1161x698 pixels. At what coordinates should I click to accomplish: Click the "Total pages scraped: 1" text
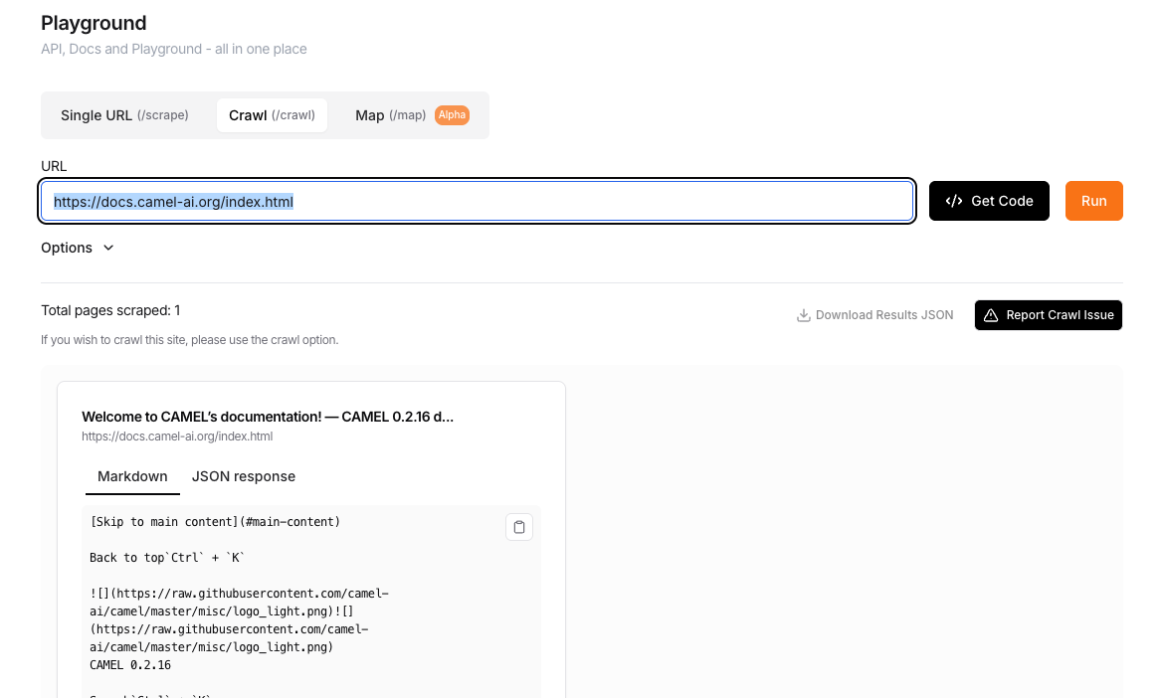pos(110,310)
